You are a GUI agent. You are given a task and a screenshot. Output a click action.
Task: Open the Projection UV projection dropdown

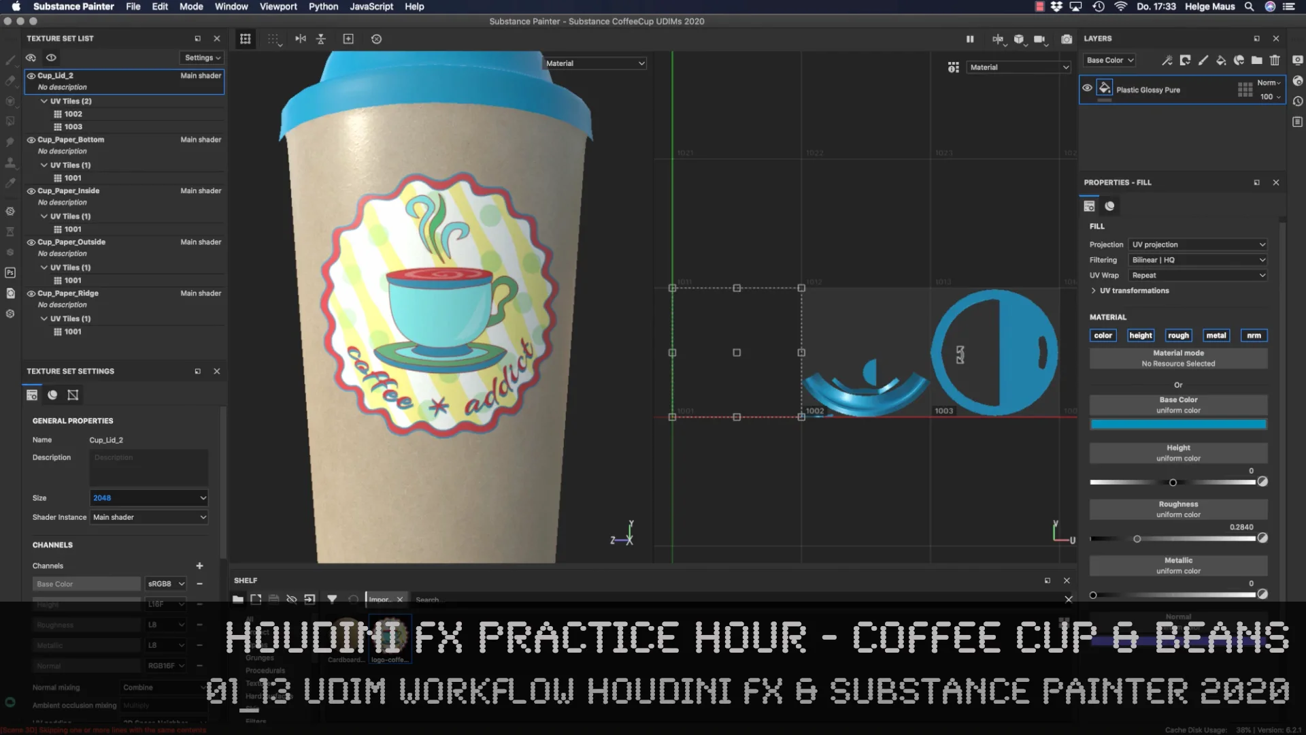pyautogui.click(x=1198, y=244)
